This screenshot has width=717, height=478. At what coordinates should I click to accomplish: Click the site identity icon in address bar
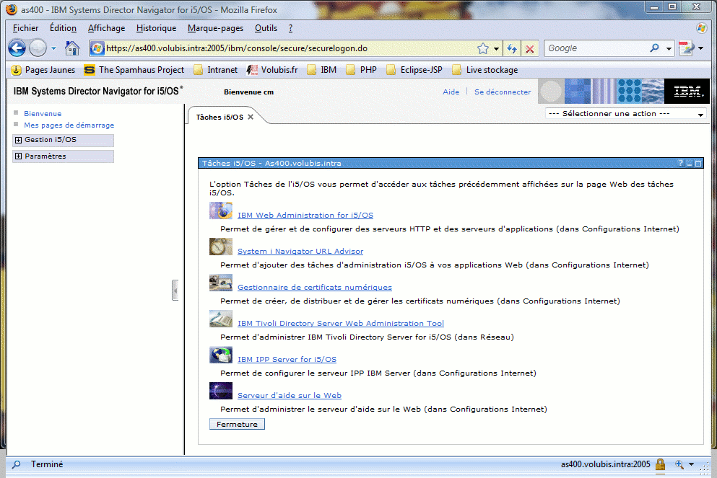(97, 48)
